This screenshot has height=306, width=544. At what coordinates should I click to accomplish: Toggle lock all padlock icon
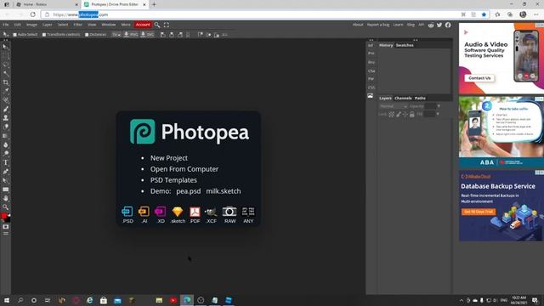click(x=411, y=114)
